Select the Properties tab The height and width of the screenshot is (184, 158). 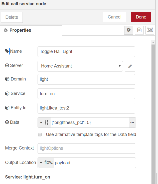coord(31,30)
